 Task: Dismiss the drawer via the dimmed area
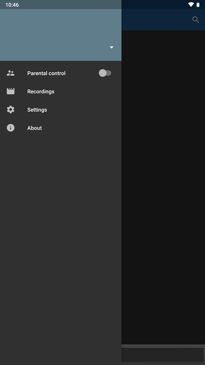point(163,186)
